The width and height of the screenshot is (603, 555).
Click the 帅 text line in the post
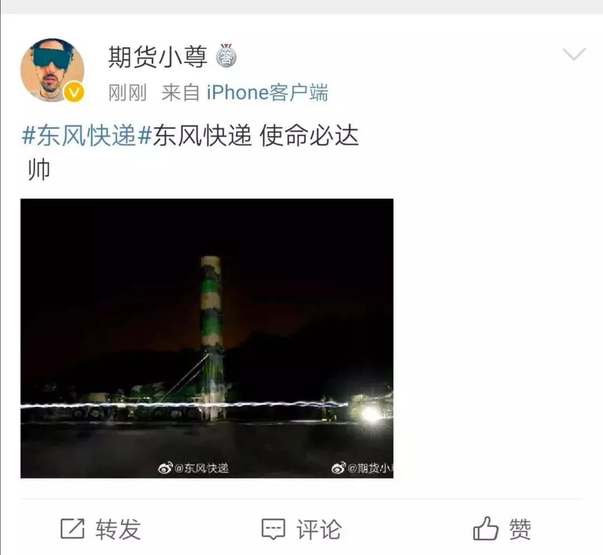pyautogui.click(x=39, y=170)
